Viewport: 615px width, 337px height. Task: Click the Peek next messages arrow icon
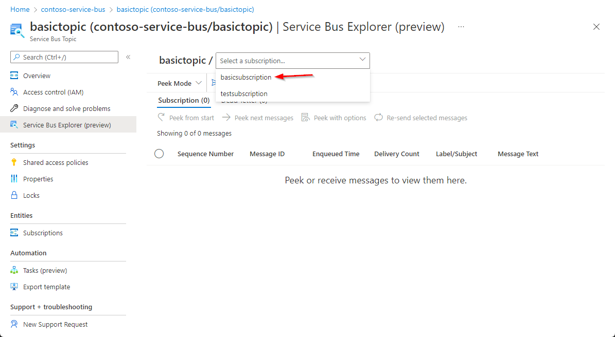click(x=226, y=118)
